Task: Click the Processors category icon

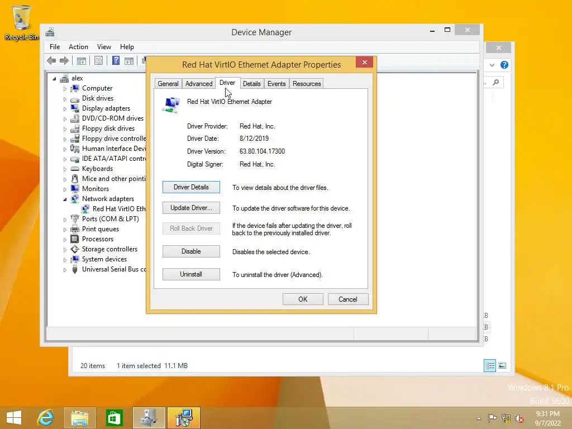Action: [x=75, y=239]
